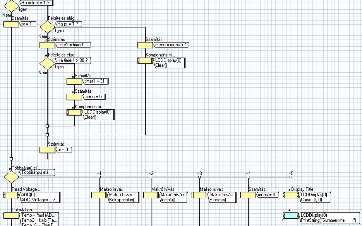Select the 'Ha select = 1 ?' label
Viewport: 362px width, 226px height.
click(36, 3)
